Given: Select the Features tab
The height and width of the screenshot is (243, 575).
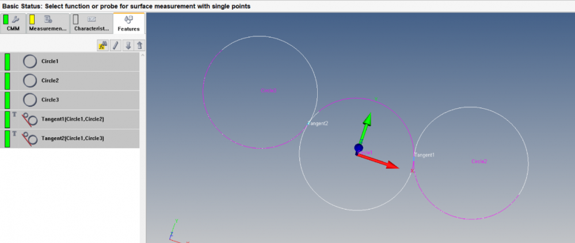Looking at the screenshot, I should pyautogui.click(x=128, y=24).
